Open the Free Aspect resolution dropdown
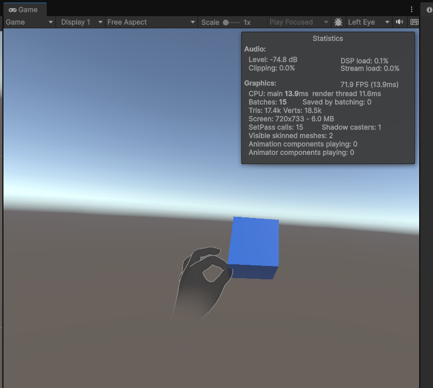The height and width of the screenshot is (388, 433). [151, 22]
